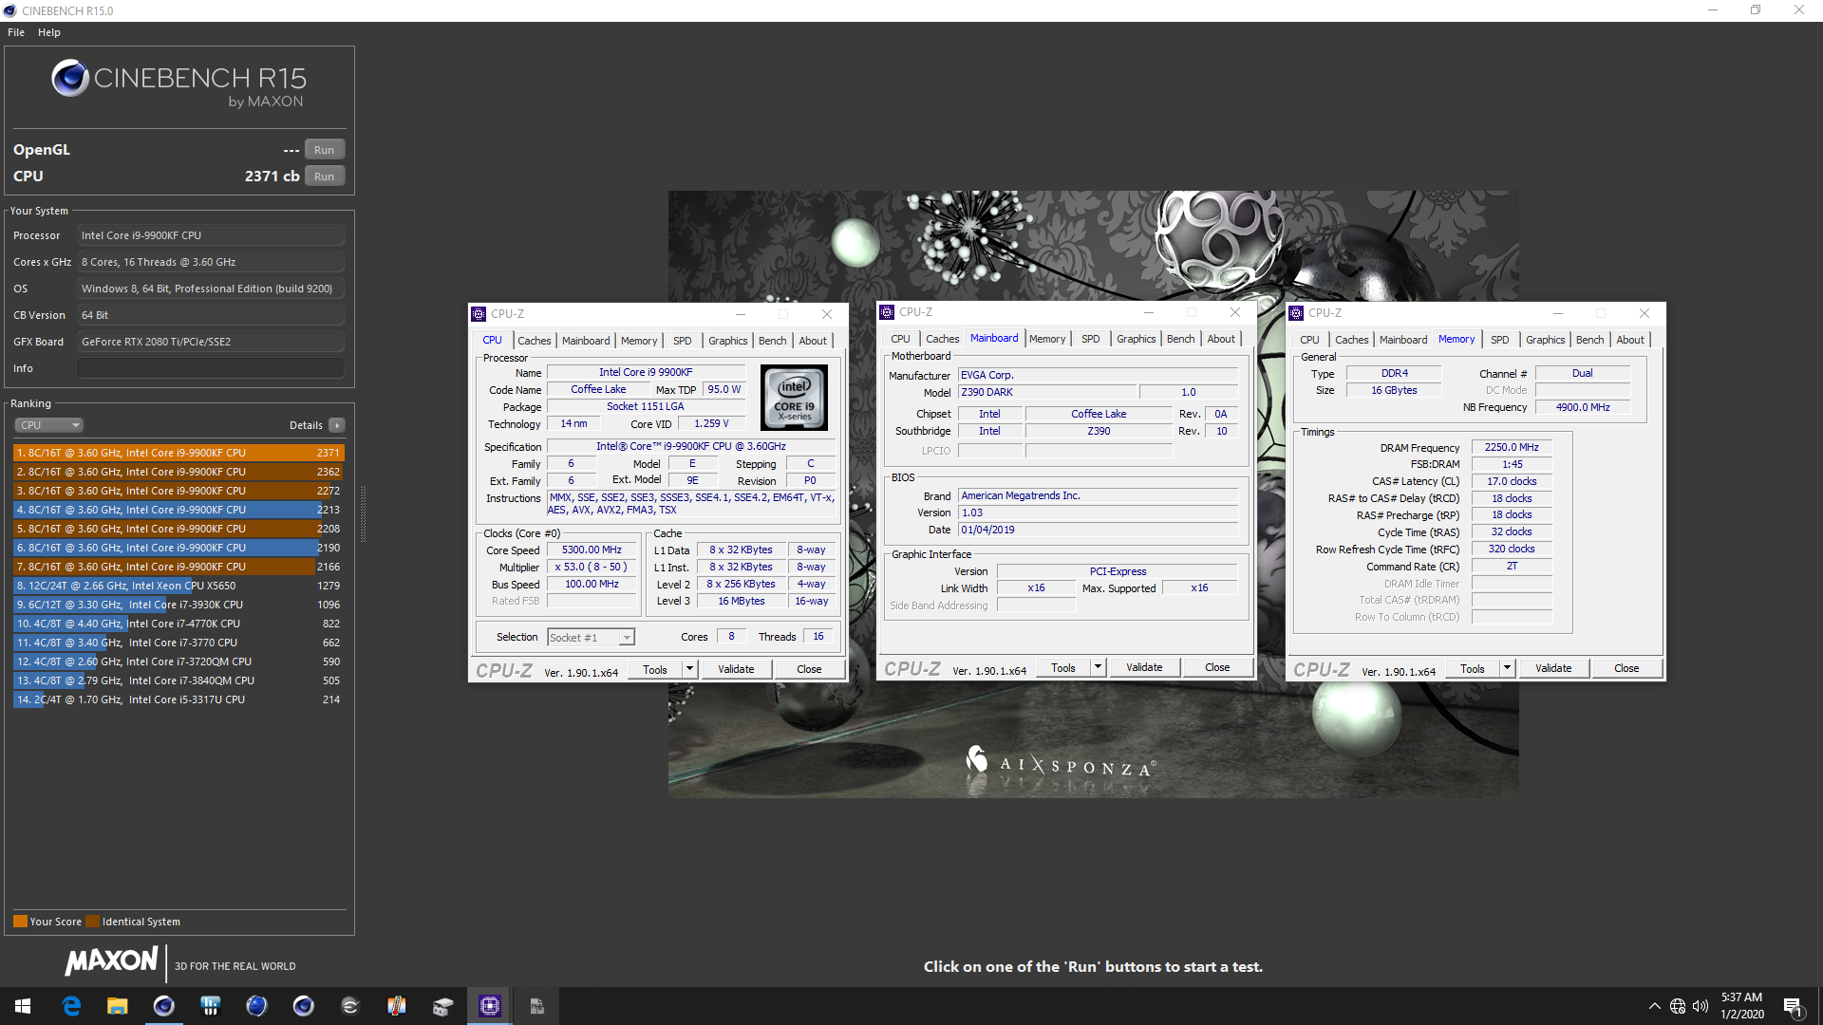Viewport: 1823px width, 1025px height.
Task: Click Close in first CPU-Z window
Action: point(809,669)
